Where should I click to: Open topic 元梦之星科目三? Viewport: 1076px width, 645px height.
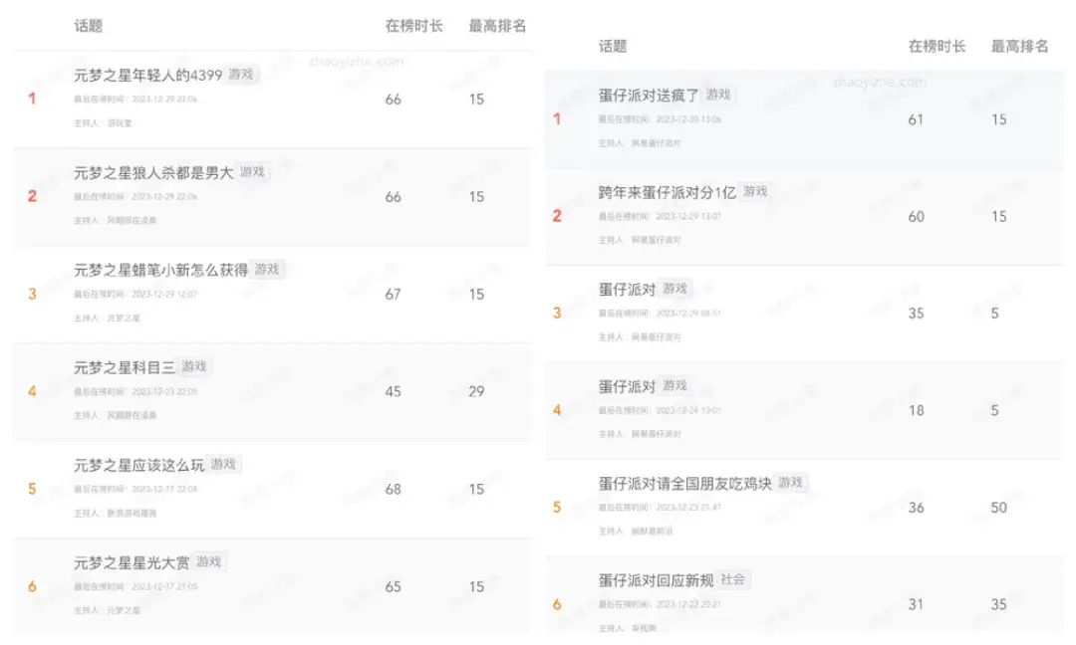pyautogui.click(x=125, y=367)
